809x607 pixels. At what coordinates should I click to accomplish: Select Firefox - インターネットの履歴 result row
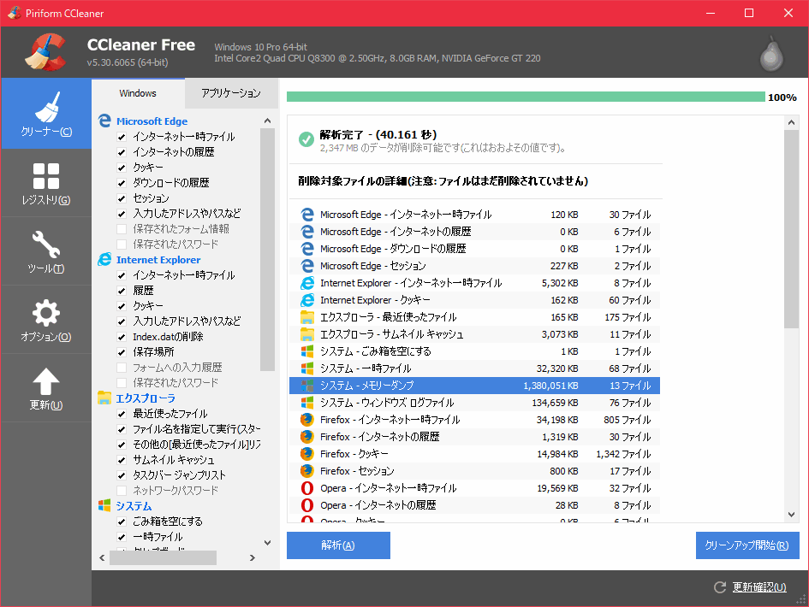[x=474, y=437]
